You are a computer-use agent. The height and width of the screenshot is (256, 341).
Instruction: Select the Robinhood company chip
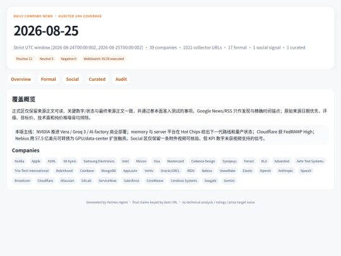pos(64,171)
